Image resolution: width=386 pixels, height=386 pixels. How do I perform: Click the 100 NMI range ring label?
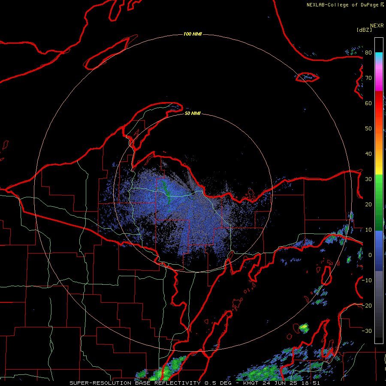point(193,34)
